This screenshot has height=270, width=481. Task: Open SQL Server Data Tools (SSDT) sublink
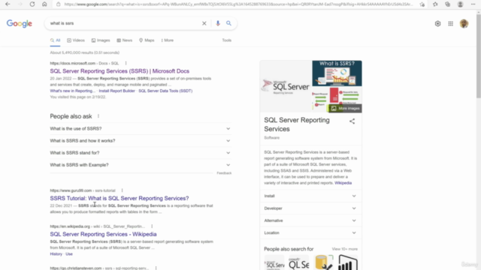click(x=165, y=91)
